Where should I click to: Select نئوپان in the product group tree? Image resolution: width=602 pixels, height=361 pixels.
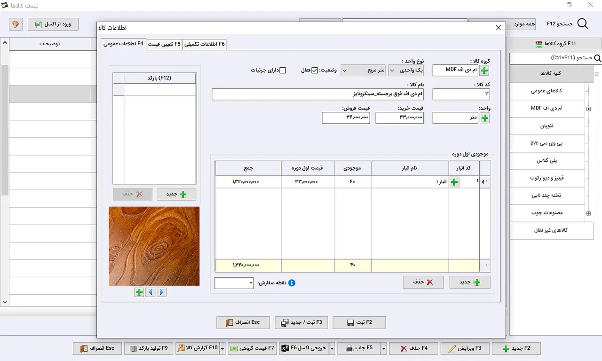pos(547,126)
